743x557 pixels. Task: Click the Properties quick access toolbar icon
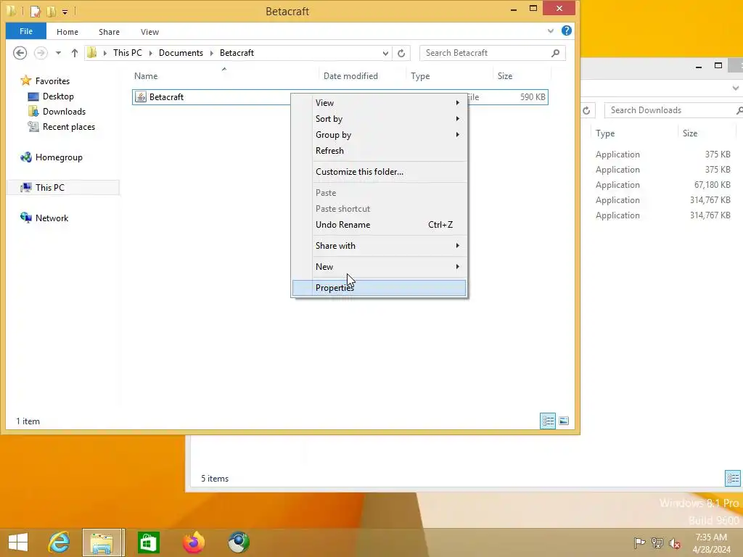(x=35, y=11)
